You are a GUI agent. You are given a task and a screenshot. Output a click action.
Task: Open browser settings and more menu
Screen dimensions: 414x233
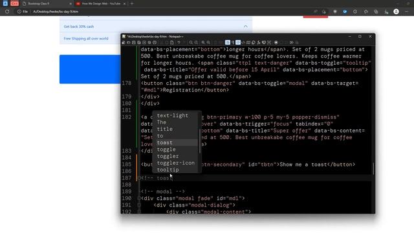407,12
